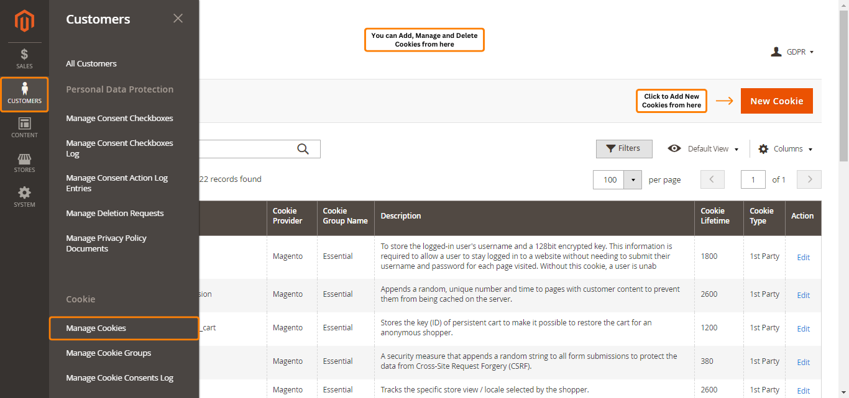Open the System gear menu icon
Image resolution: width=849 pixels, height=398 pixels.
[24, 197]
